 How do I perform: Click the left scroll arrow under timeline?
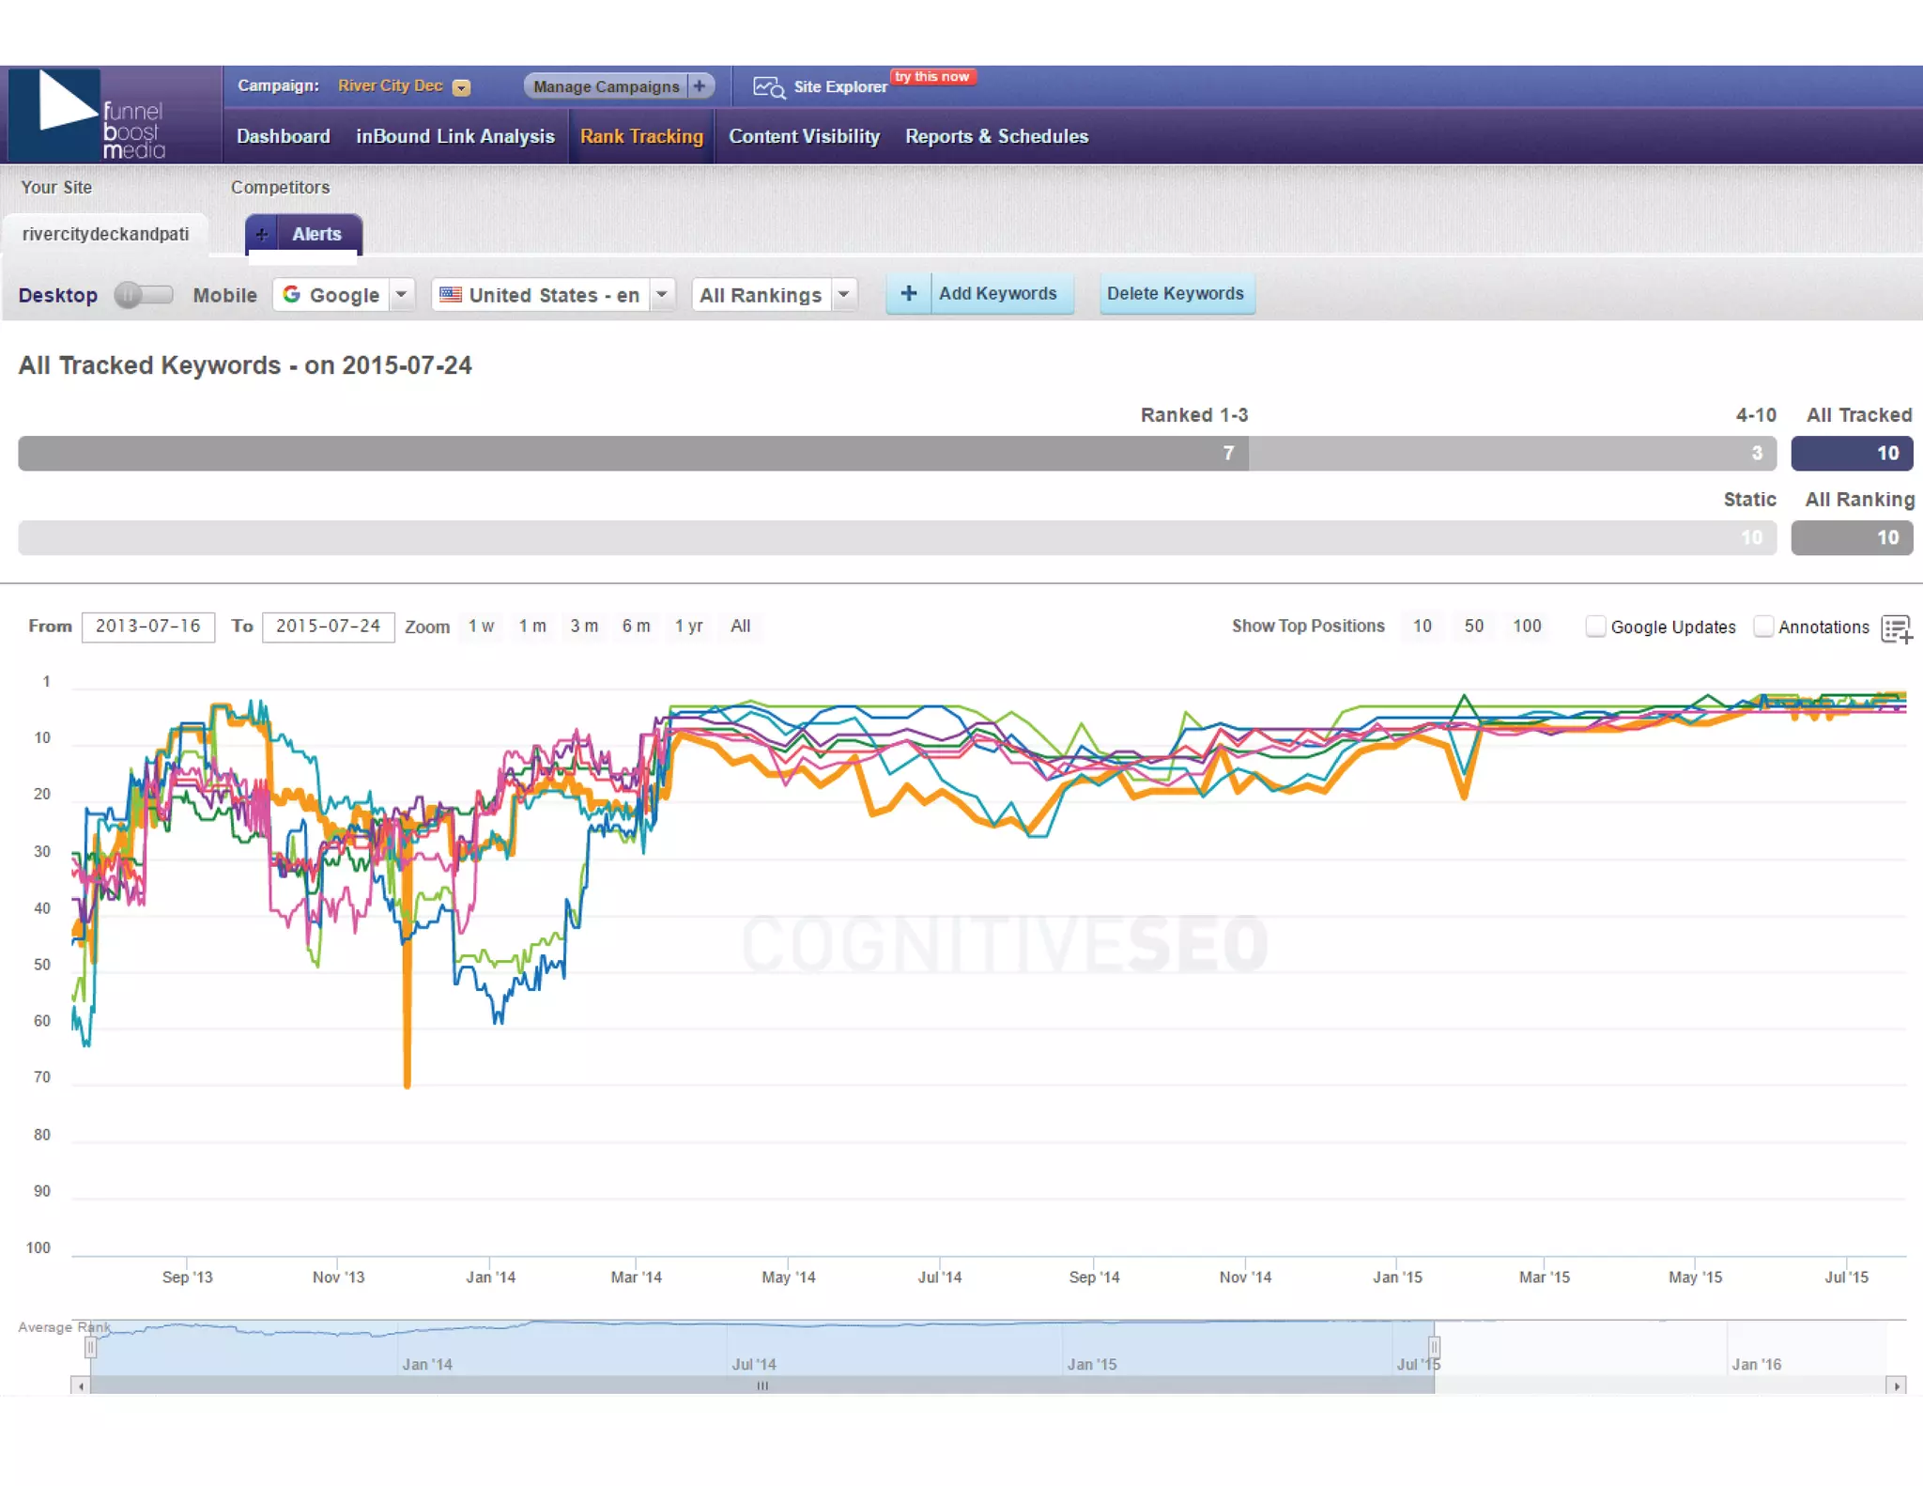click(x=81, y=1385)
